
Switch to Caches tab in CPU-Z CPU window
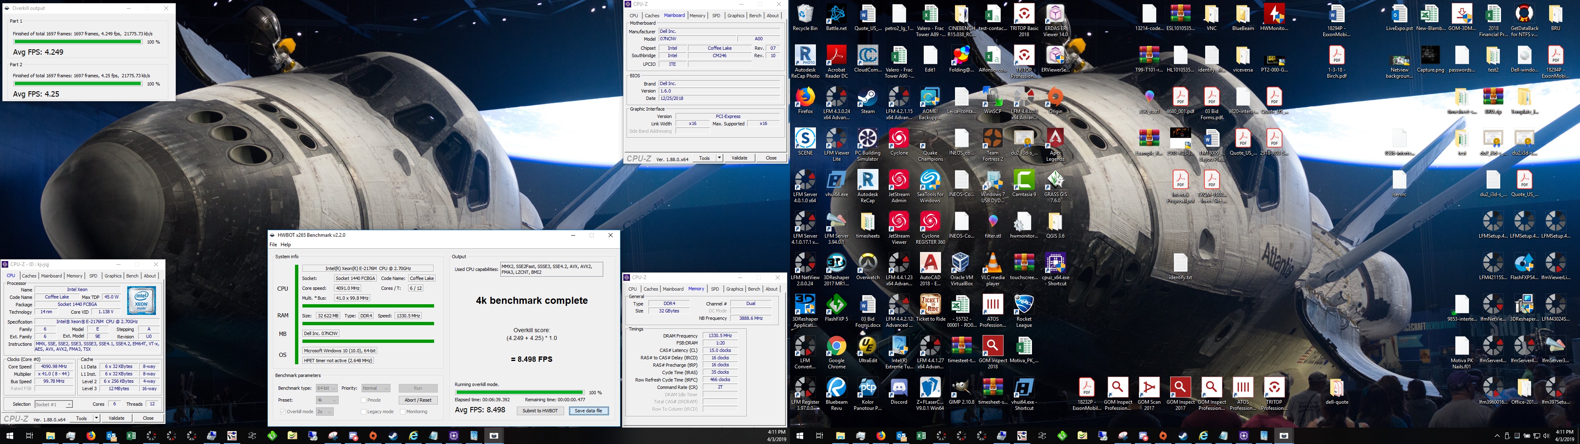coord(29,276)
